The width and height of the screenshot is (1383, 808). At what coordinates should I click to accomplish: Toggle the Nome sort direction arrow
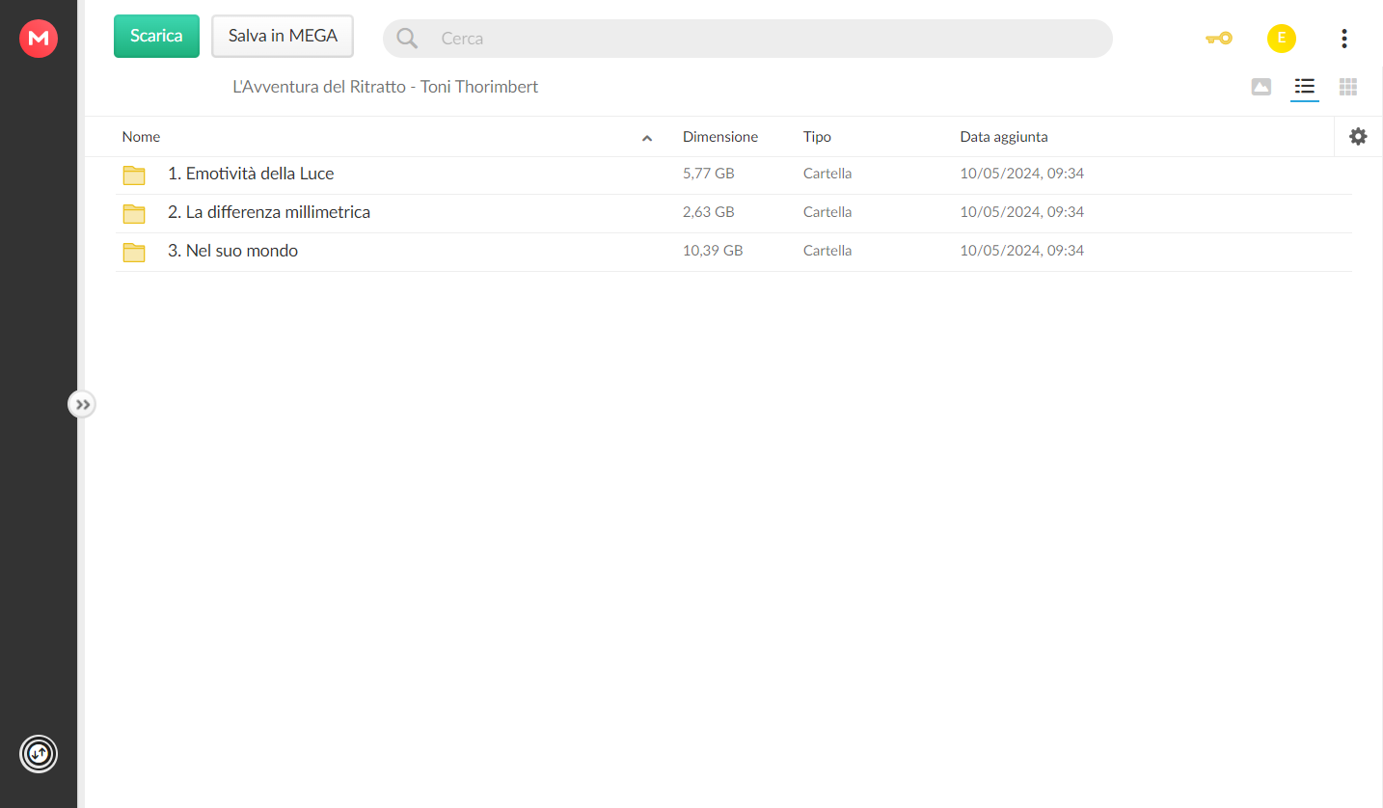647,138
